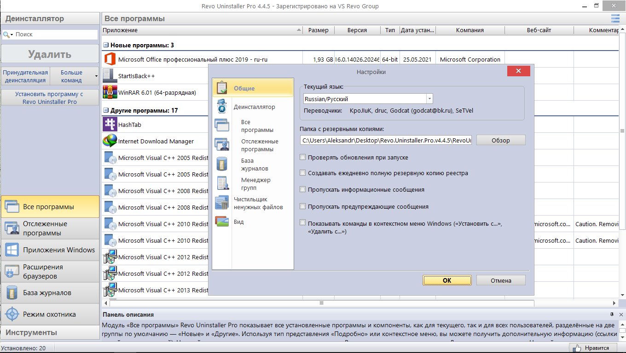Viewport: 626px width, 353px height.
Task: Select the Logs Database icon in settings
Action: pyautogui.click(x=222, y=164)
